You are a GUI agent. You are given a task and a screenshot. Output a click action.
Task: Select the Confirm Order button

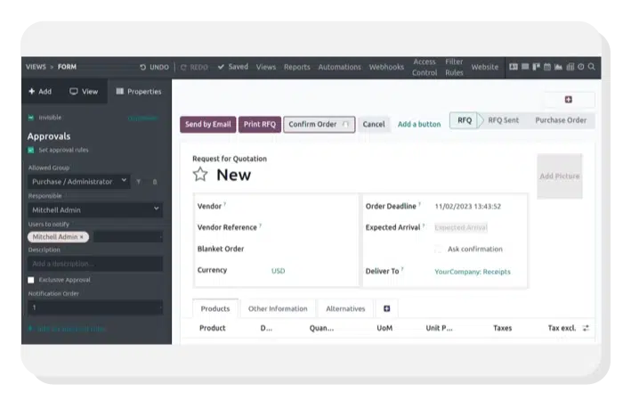[319, 125]
